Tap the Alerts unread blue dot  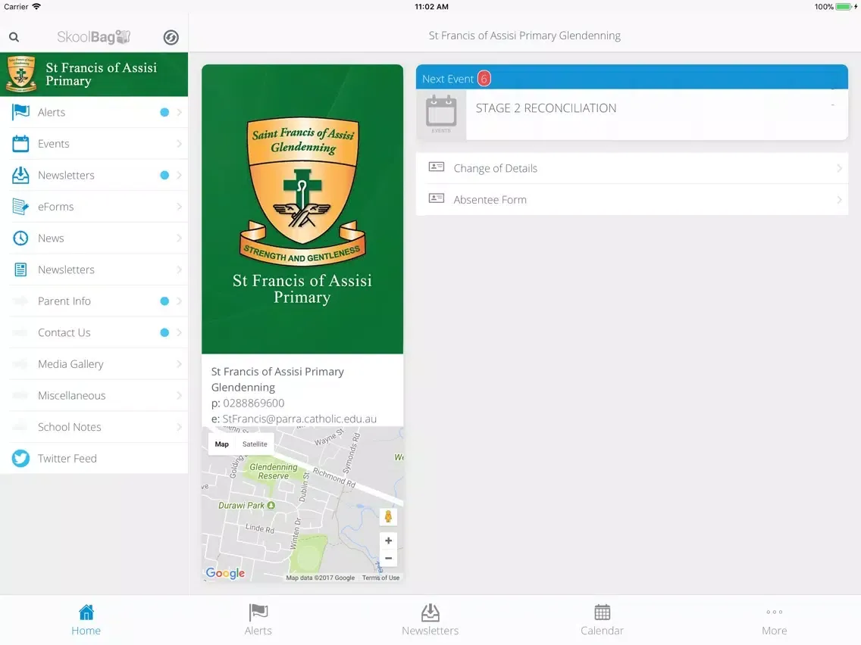point(164,112)
